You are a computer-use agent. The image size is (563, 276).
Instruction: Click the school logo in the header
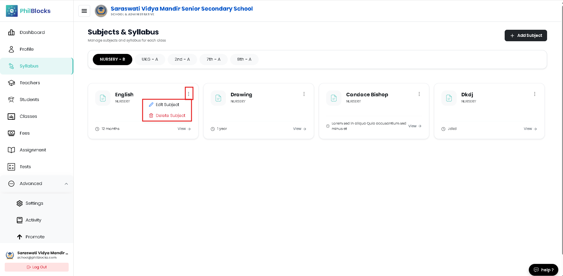tap(101, 11)
